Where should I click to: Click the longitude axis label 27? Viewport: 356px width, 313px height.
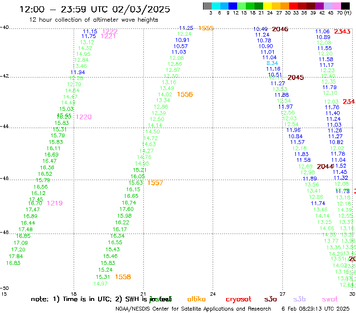pyautogui.click(x=282, y=294)
